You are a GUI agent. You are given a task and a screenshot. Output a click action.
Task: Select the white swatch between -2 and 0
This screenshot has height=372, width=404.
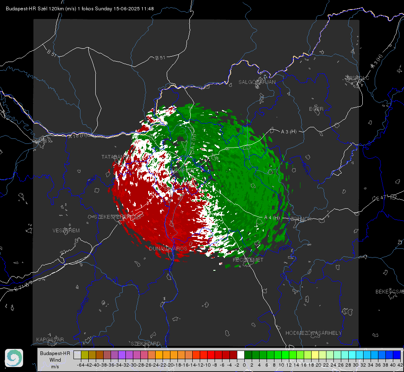click(x=241, y=355)
